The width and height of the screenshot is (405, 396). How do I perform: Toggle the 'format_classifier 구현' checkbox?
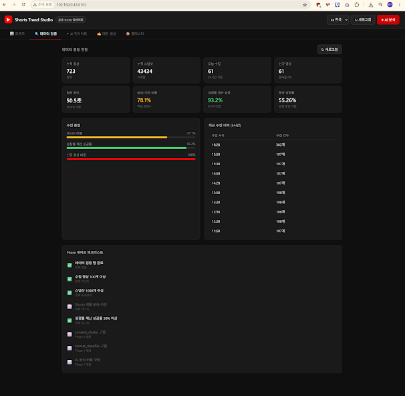click(x=70, y=349)
